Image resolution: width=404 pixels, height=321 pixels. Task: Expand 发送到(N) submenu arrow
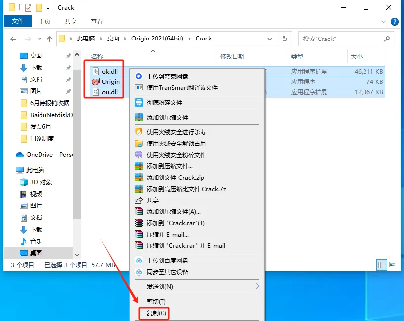tap(257, 286)
